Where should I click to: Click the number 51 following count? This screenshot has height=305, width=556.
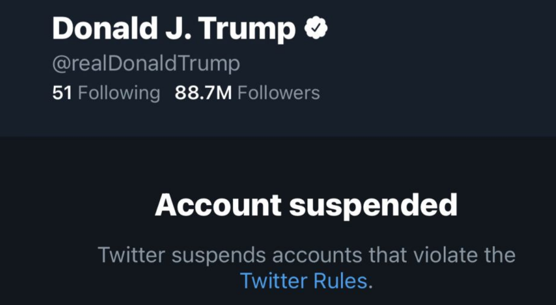[62, 93]
